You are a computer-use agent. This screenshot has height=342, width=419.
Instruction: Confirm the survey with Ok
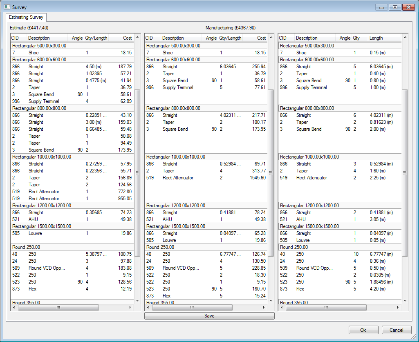pyautogui.click(x=363, y=330)
